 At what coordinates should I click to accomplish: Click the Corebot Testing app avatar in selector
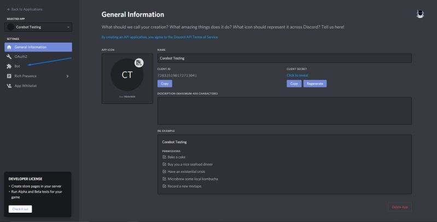pyautogui.click(x=10, y=27)
